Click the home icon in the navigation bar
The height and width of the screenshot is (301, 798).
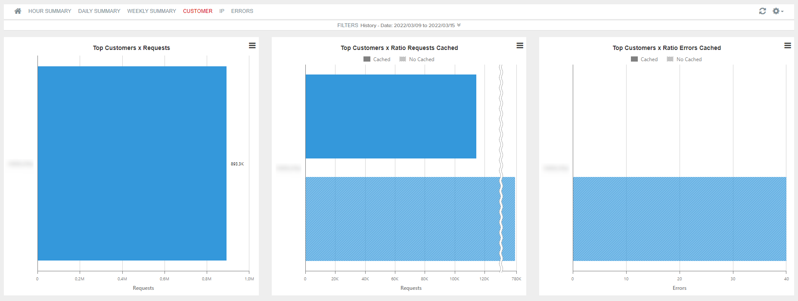pos(17,11)
